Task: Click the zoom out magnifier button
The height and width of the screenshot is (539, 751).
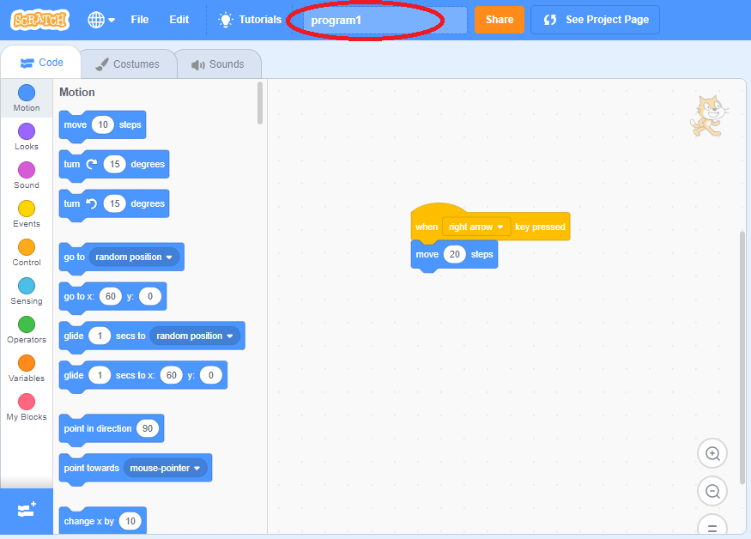Action: (712, 491)
